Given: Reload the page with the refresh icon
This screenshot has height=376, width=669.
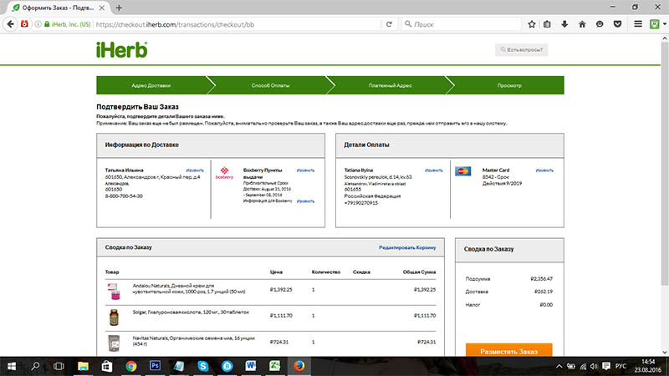Looking at the screenshot, I should (x=389, y=24).
